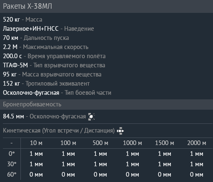
Task: Click 'Лазерное+ИН+ГНСС' guidance value
Action: (31, 29)
